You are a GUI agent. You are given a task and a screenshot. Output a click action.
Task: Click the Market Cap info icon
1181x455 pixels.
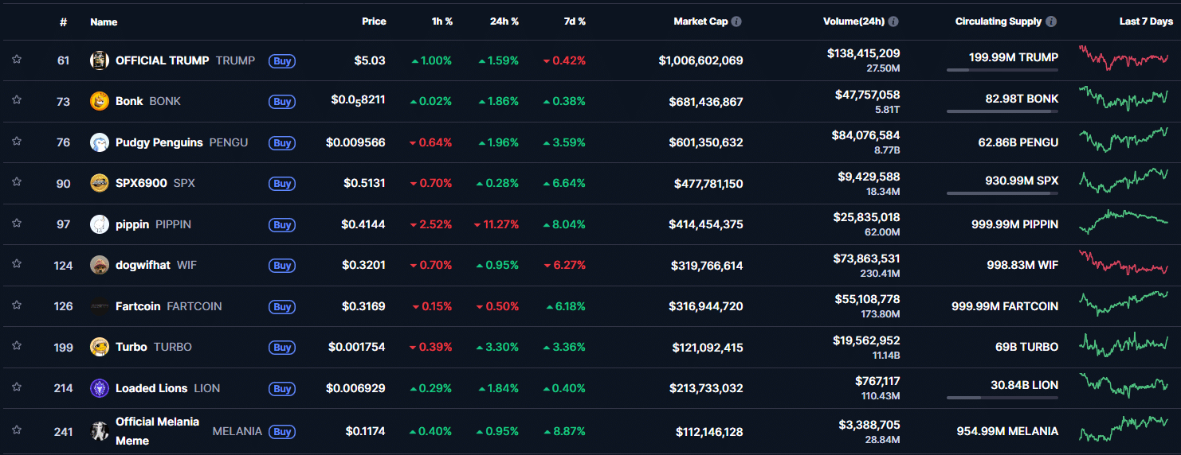736,21
